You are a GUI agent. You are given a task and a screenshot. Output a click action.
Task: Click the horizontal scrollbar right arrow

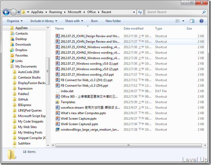tap(205, 145)
